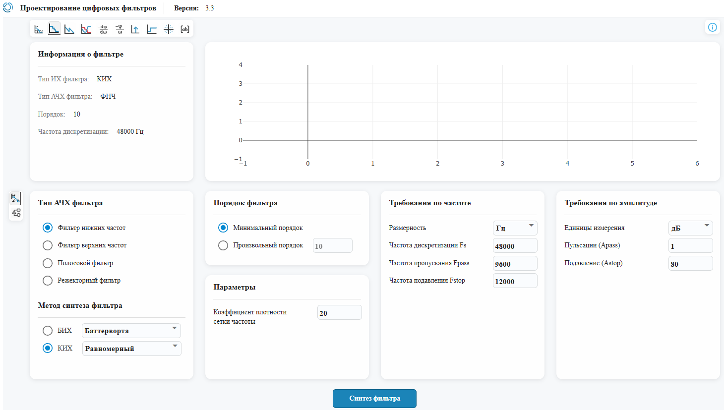Open the дБ amplitude units dropdown

click(691, 228)
